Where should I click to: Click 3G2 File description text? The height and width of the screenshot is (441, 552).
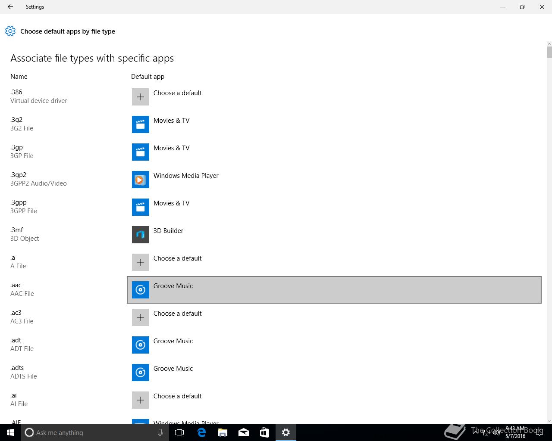tap(22, 128)
